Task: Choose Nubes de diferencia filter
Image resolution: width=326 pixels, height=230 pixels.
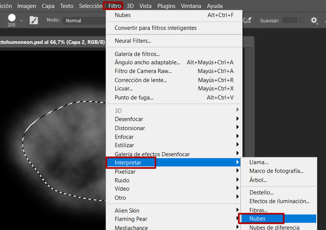Action: [274, 227]
